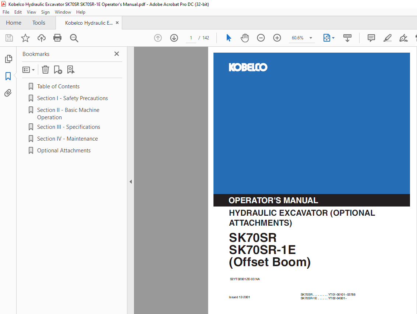Add to favorites with the star icon

[25, 38]
